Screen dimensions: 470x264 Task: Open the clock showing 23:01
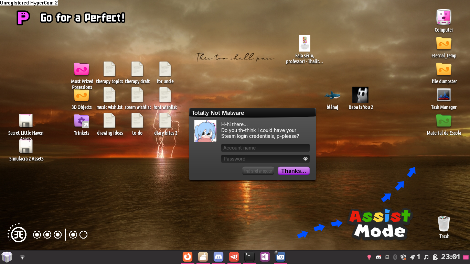[x=450, y=257]
